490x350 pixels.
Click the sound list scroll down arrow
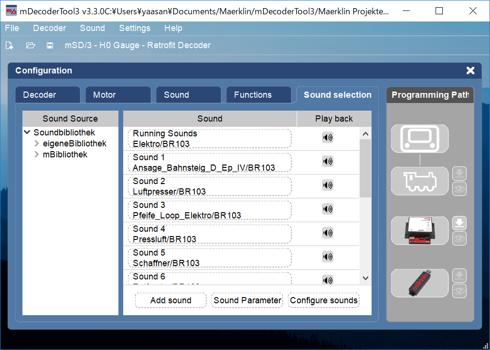[365, 278]
